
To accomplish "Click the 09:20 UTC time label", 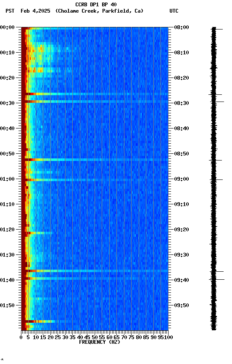I will 182,230.
